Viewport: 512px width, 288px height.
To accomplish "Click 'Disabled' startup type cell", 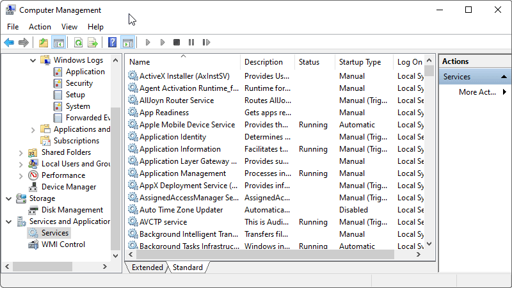I will pyautogui.click(x=353, y=210).
